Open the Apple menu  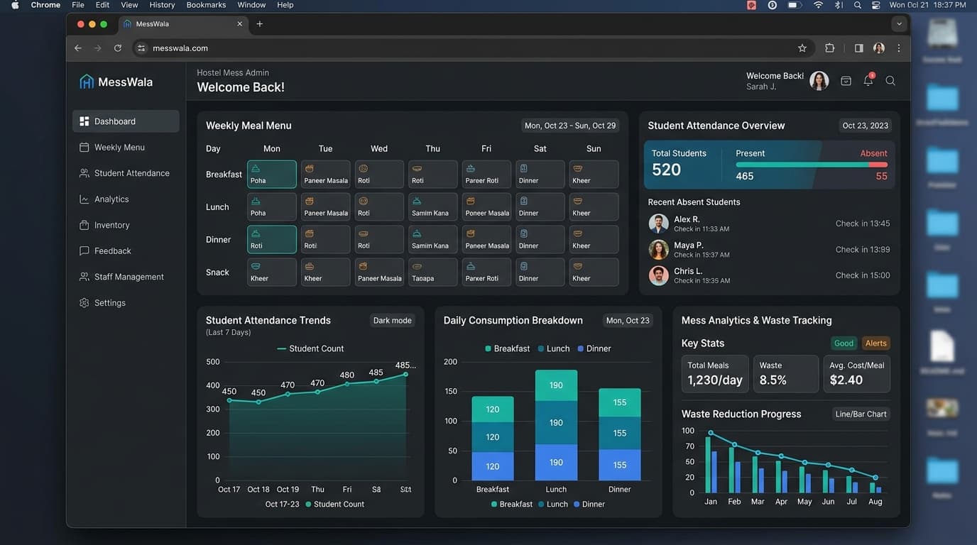pos(15,5)
